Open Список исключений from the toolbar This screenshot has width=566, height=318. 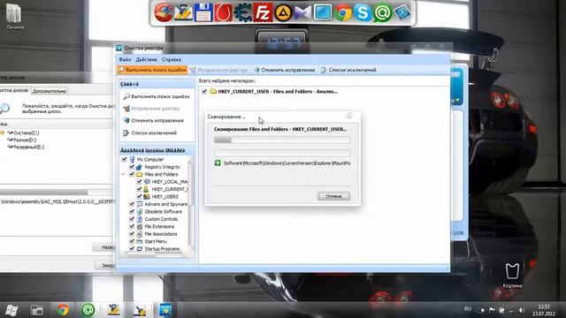[348, 70]
